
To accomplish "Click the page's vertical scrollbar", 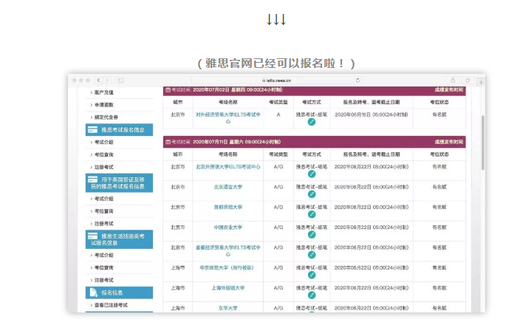I will click(x=483, y=143).
